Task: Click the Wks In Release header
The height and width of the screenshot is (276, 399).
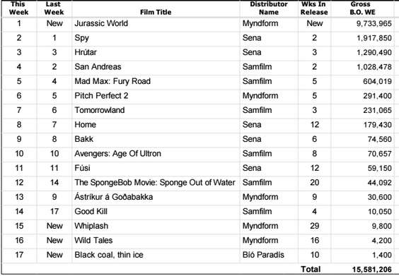Action: point(314,8)
